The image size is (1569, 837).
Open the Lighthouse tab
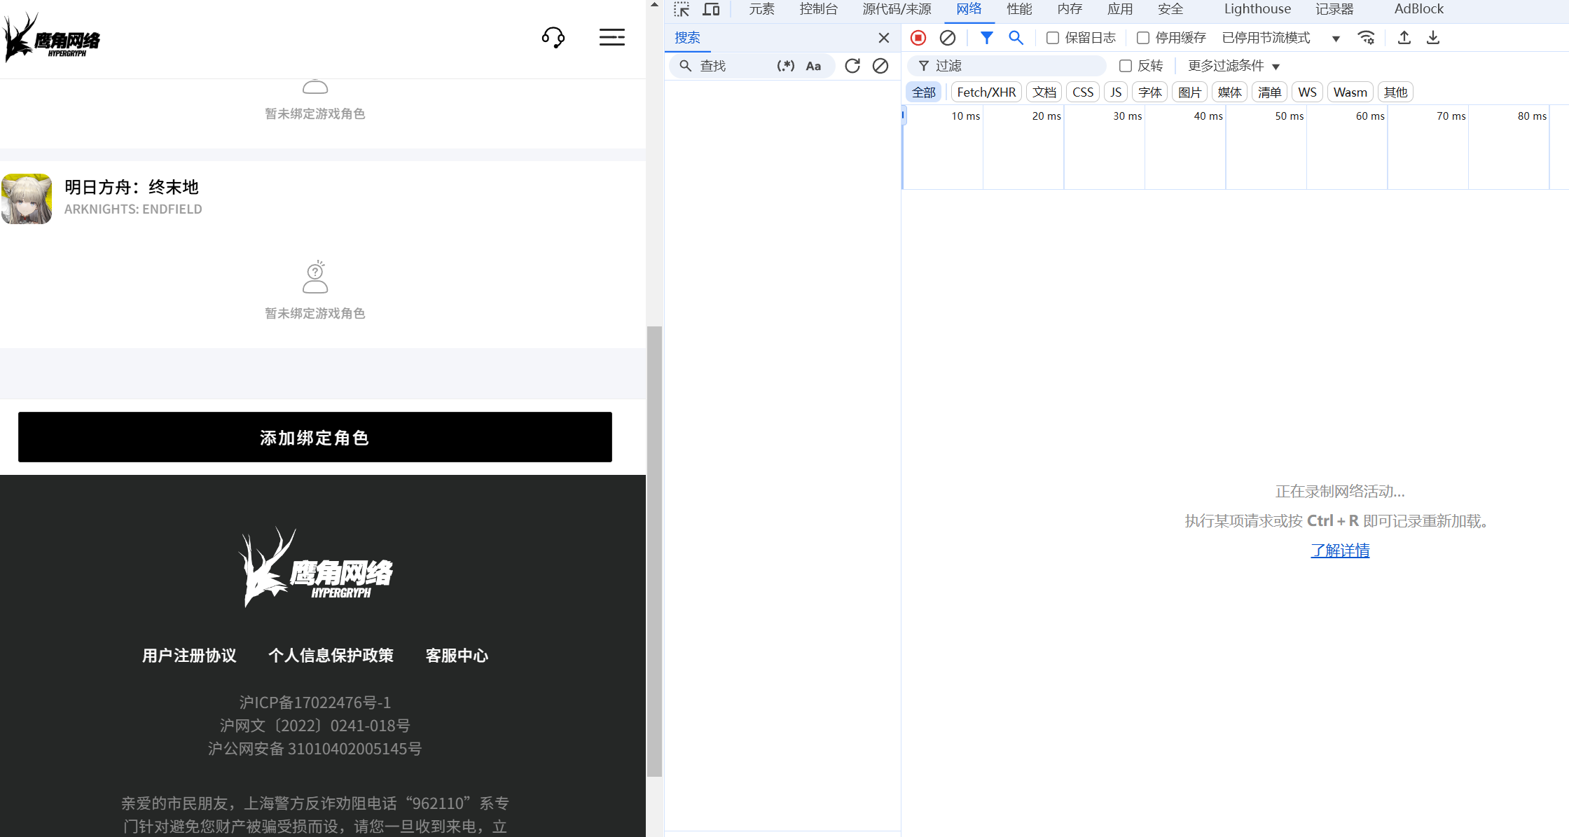1257,9
